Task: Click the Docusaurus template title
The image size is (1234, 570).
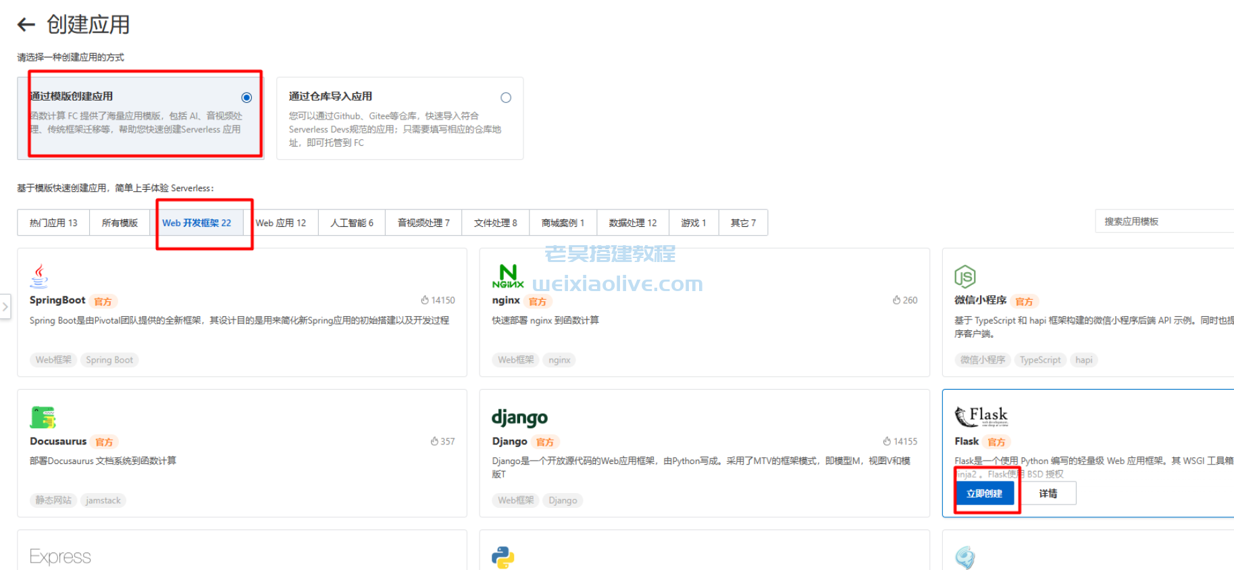Action: click(x=58, y=441)
